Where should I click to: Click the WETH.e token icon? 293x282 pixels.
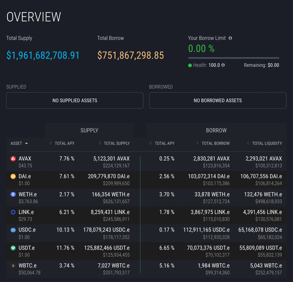click(13, 195)
